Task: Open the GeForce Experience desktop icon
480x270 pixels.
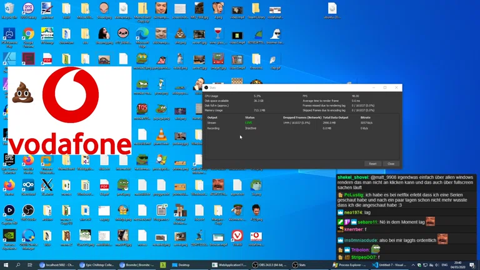Action: 9,237
